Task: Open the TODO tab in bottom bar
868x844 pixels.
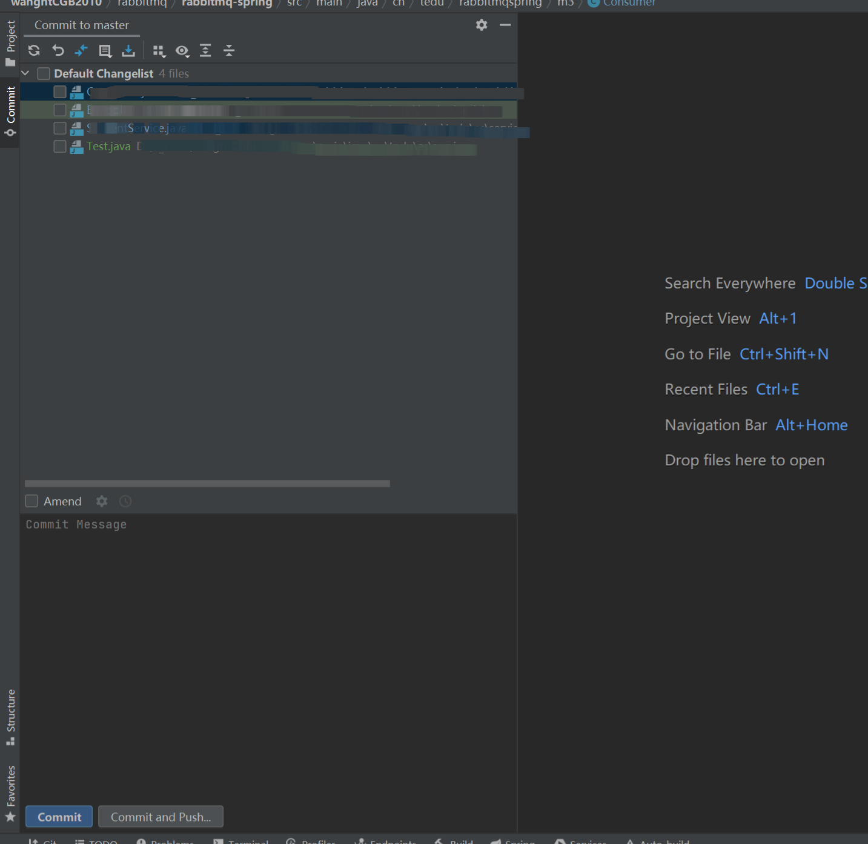Action: pos(96,840)
